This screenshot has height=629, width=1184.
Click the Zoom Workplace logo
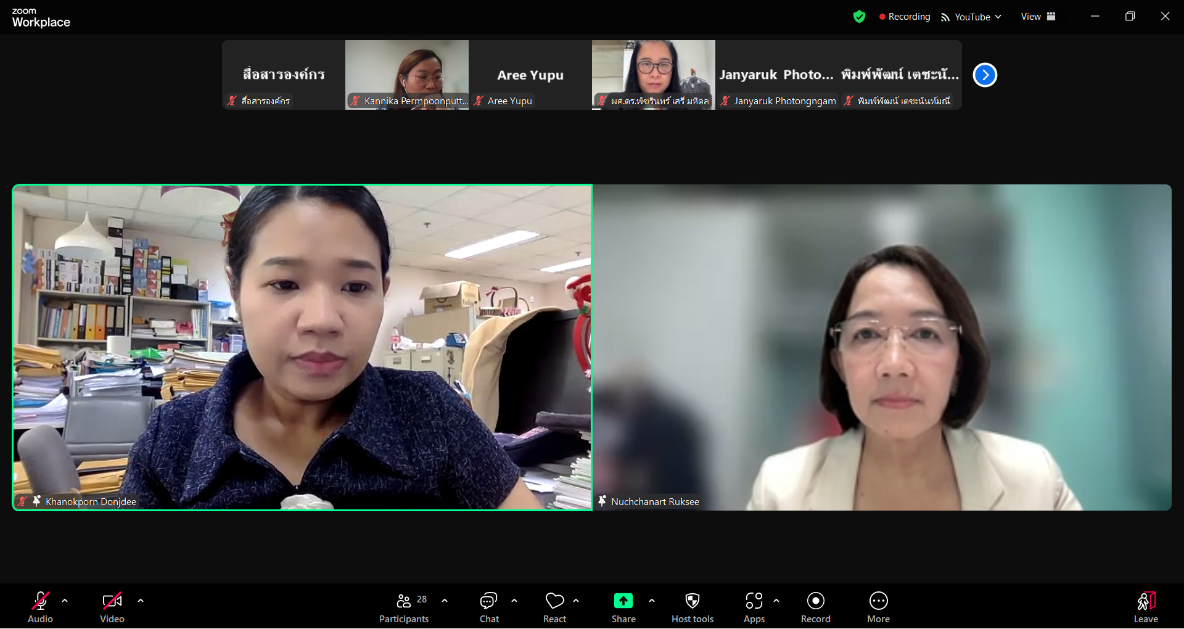[x=41, y=18]
